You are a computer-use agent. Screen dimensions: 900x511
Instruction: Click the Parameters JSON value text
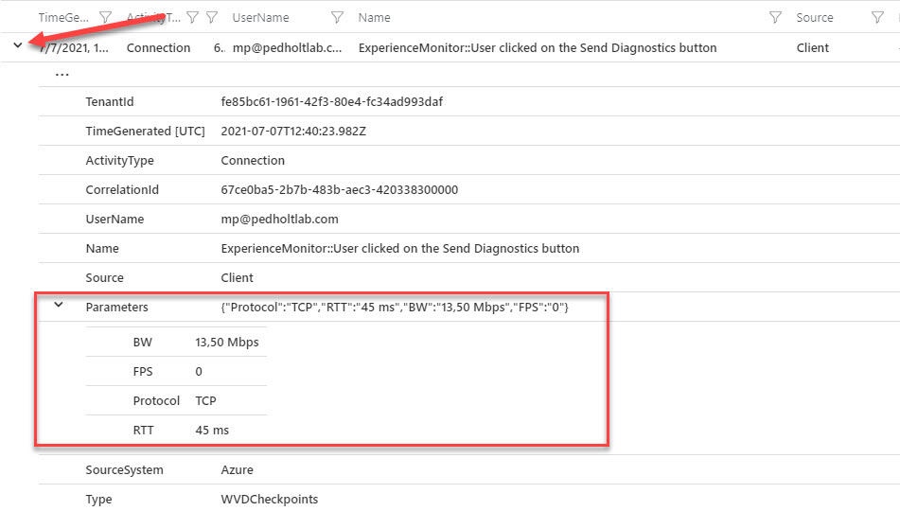395,308
